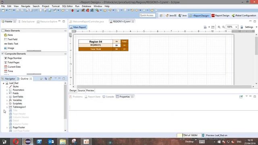Open File Explorer from the taskbar
This screenshot has height=145, width=258.
[x=63, y=141]
